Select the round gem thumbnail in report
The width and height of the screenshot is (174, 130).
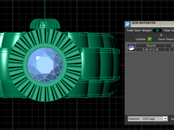point(131,48)
